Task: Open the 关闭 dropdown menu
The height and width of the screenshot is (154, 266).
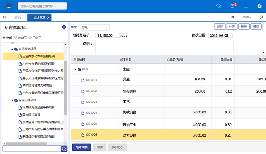Action: coord(247,17)
